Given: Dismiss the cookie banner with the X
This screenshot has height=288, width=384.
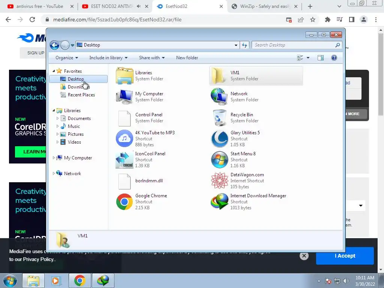Looking at the screenshot, I should [x=304, y=256].
